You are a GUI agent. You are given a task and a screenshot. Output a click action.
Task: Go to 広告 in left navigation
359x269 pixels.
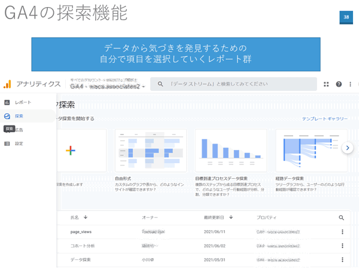[19, 130]
